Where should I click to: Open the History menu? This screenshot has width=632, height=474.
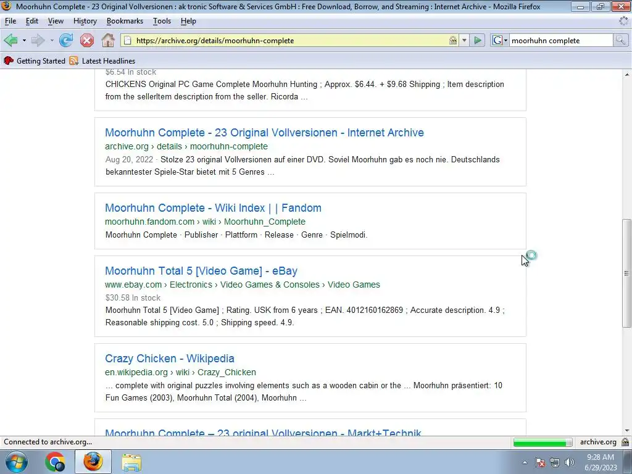coord(85,21)
